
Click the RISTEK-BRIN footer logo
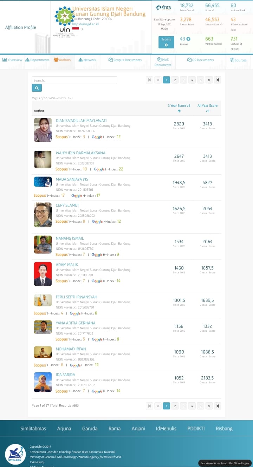click(15, 454)
